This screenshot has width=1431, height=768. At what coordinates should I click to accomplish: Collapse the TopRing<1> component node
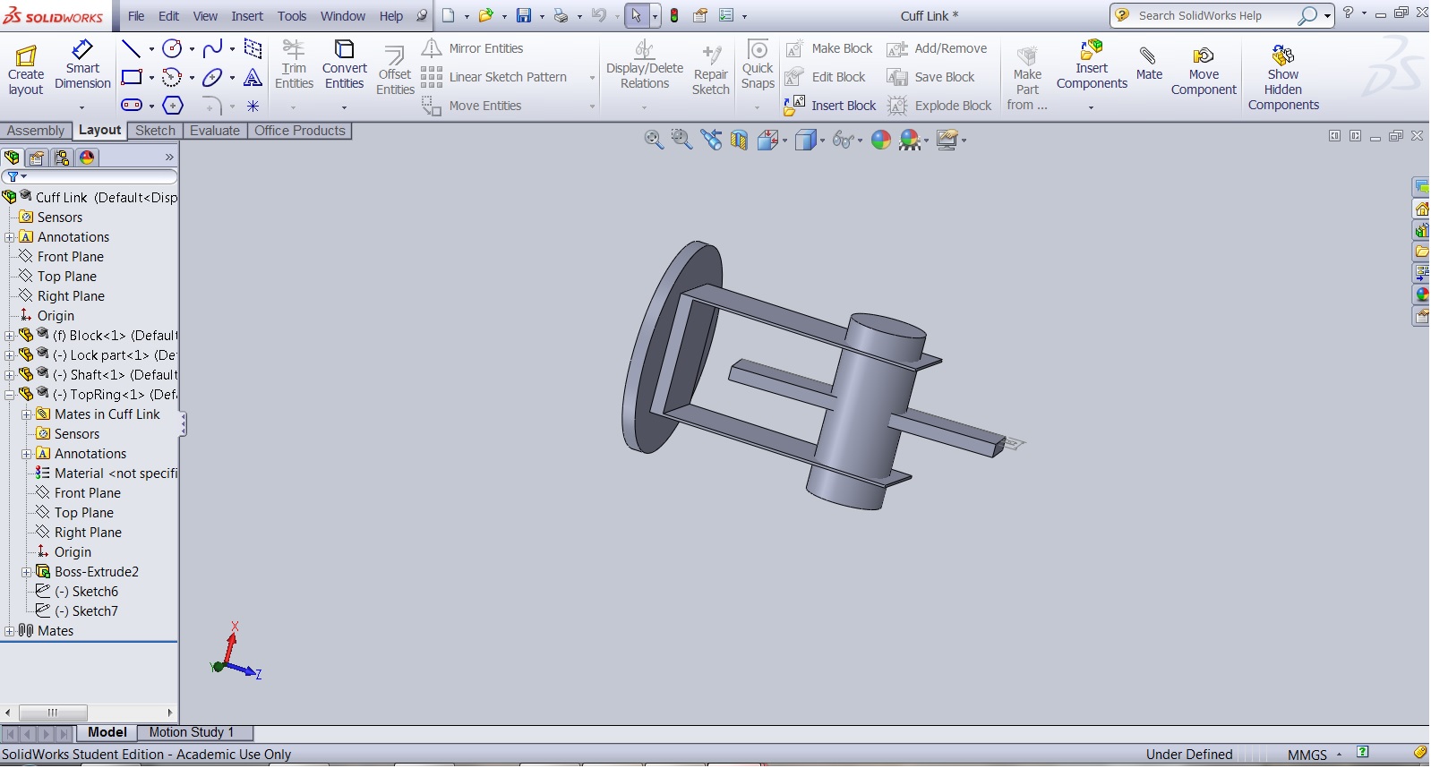pos(9,395)
